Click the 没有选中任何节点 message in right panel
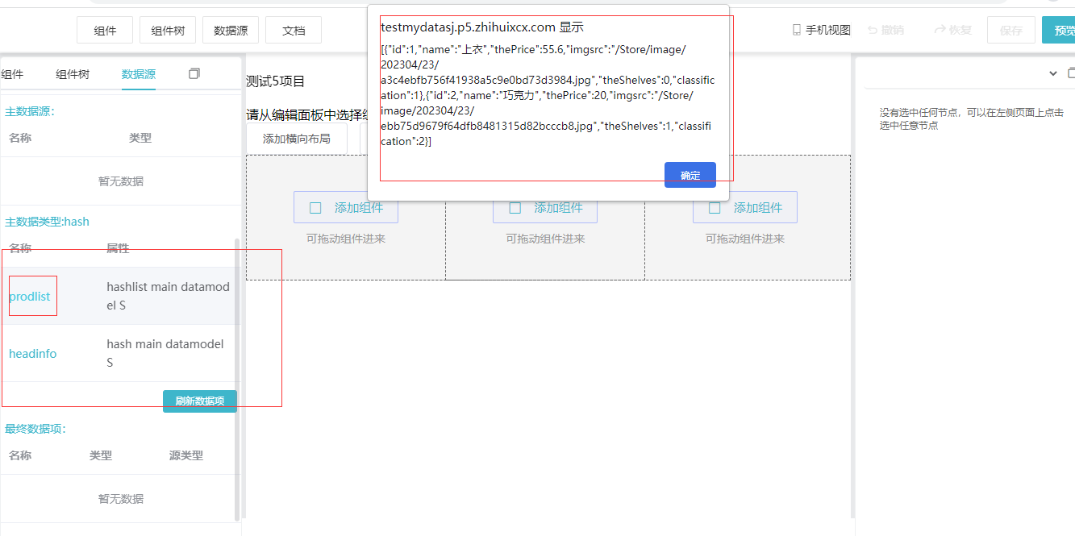Screen dimensions: 1075x536 point(972,119)
